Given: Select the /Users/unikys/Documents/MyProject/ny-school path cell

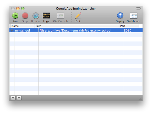Looking at the screenshot, I should (81, 30).
